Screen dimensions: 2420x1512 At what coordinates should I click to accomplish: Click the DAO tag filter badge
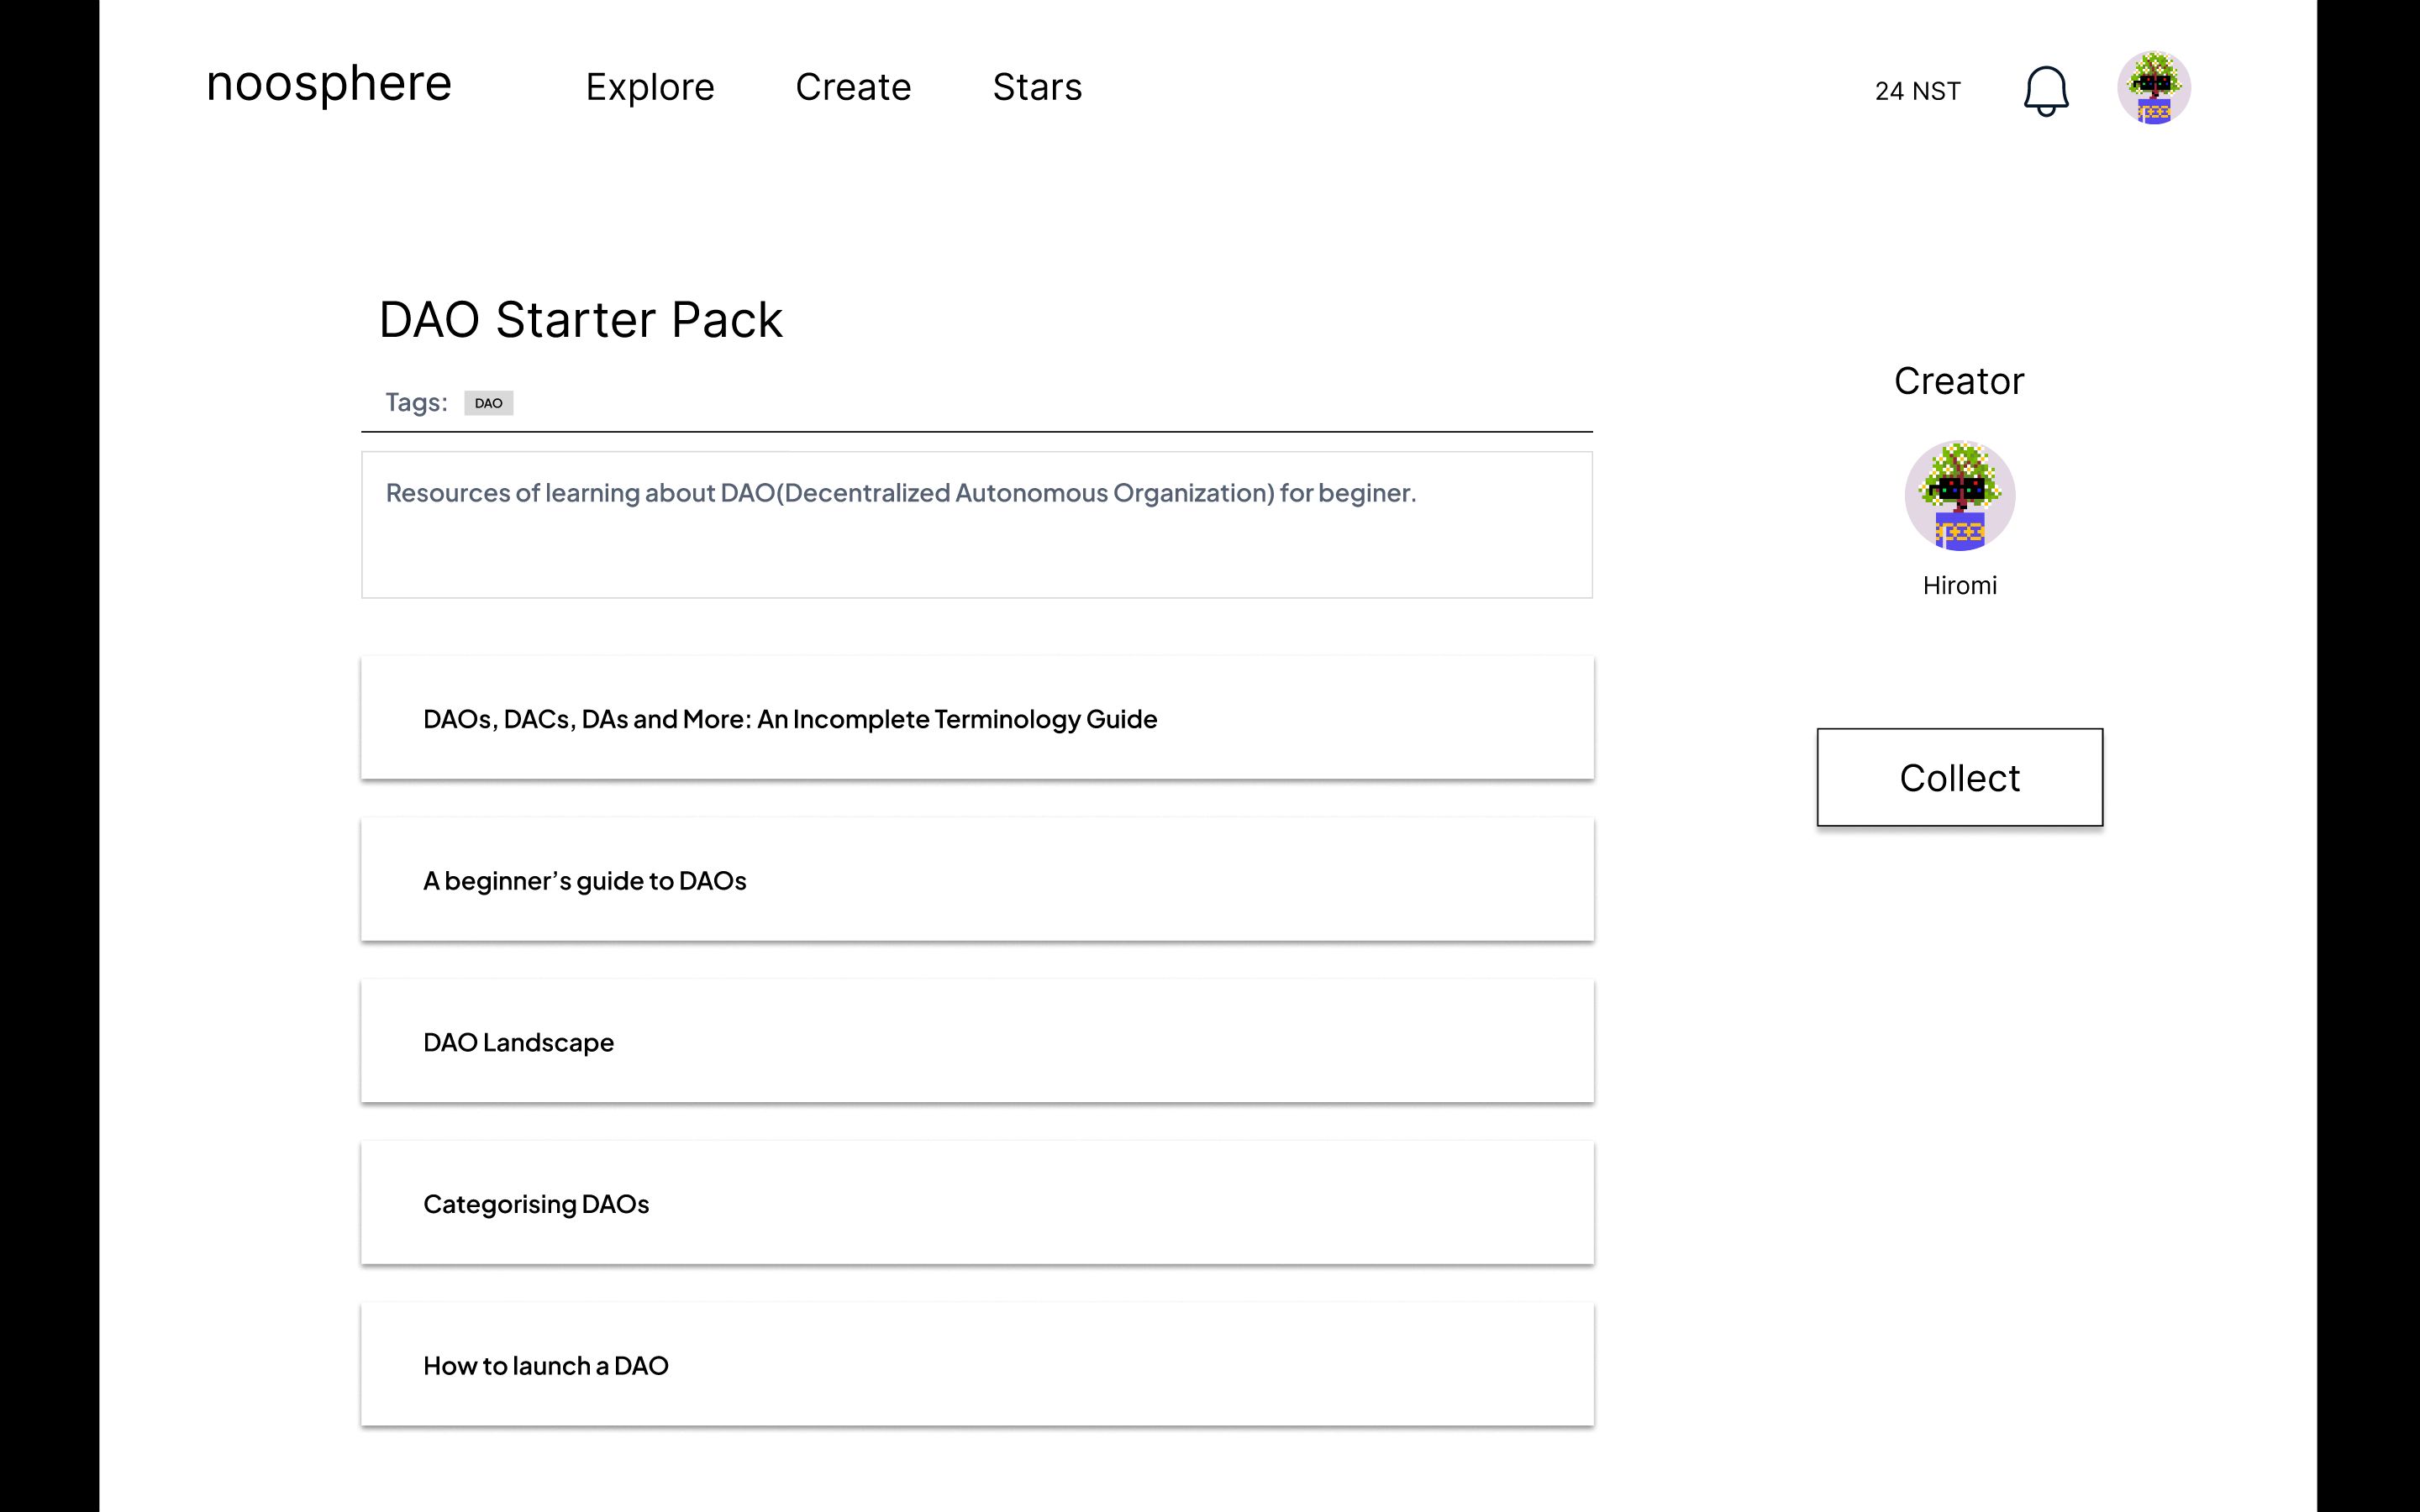[x=488, y=402]
